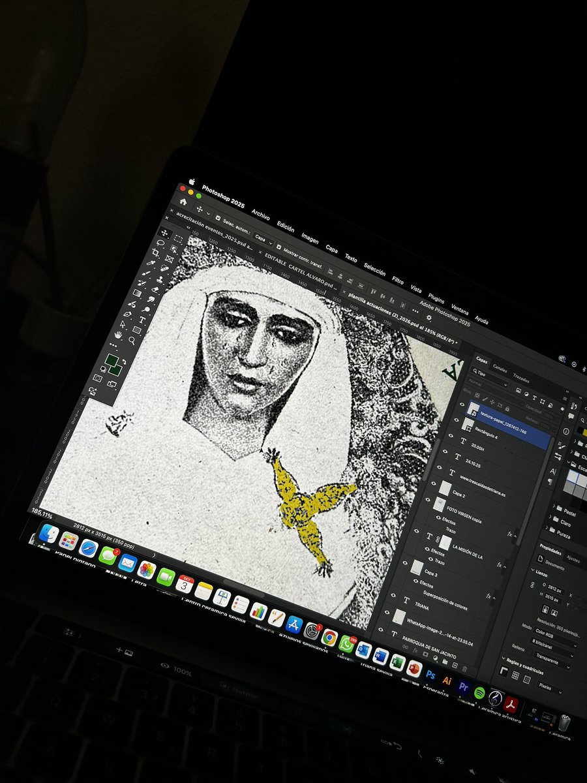This screenshot has height=783, width=587.
Task: Hide the Capa 2 layer
Action: pos(434,483)
